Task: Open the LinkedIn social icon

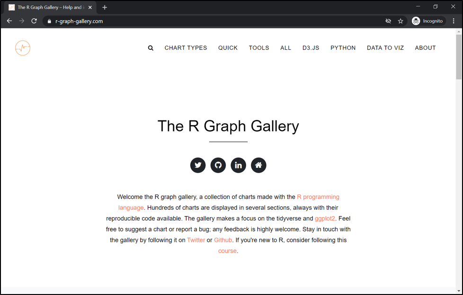Action: pos(238,165)
